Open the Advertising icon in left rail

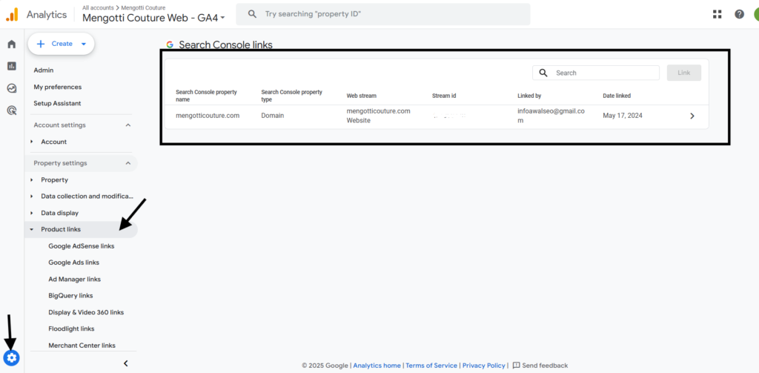coord(12,110)
